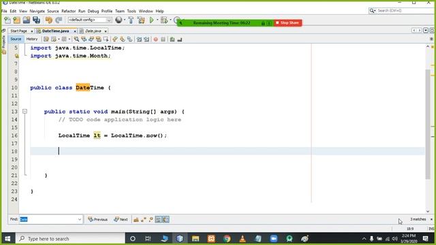
Task: Click the Undo toolbar icon
Action: pyautogui.click(x=49, y=20)
